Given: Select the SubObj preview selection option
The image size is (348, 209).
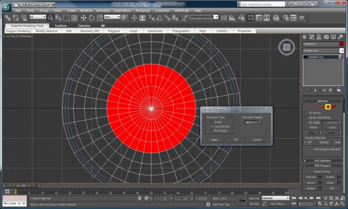Looking at the screenshot, I should 317,142.
